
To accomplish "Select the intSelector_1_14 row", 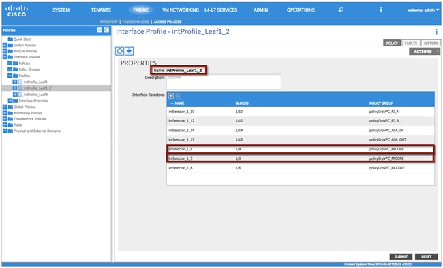I will [x=301, y=131].
